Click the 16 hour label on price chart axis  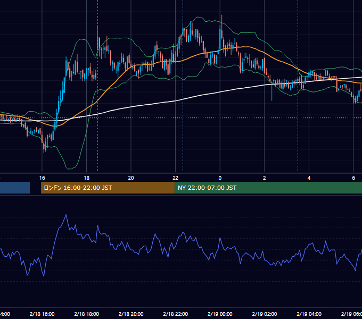tap(42, 178)
